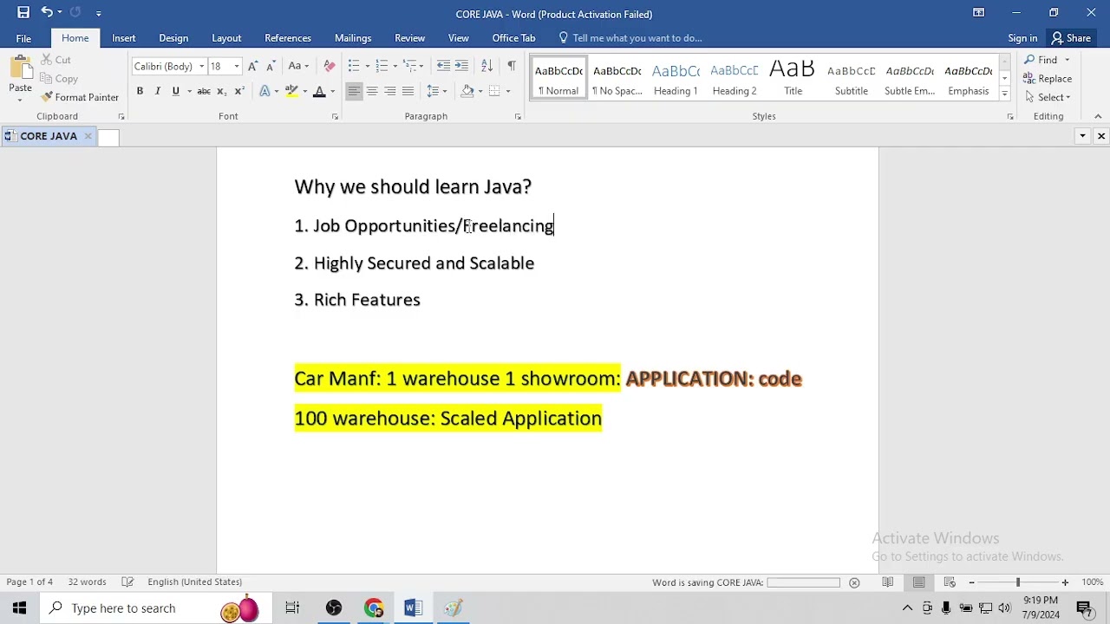Align text right
This screenshot has height=624, width=1110.
[x=390, y=91]
